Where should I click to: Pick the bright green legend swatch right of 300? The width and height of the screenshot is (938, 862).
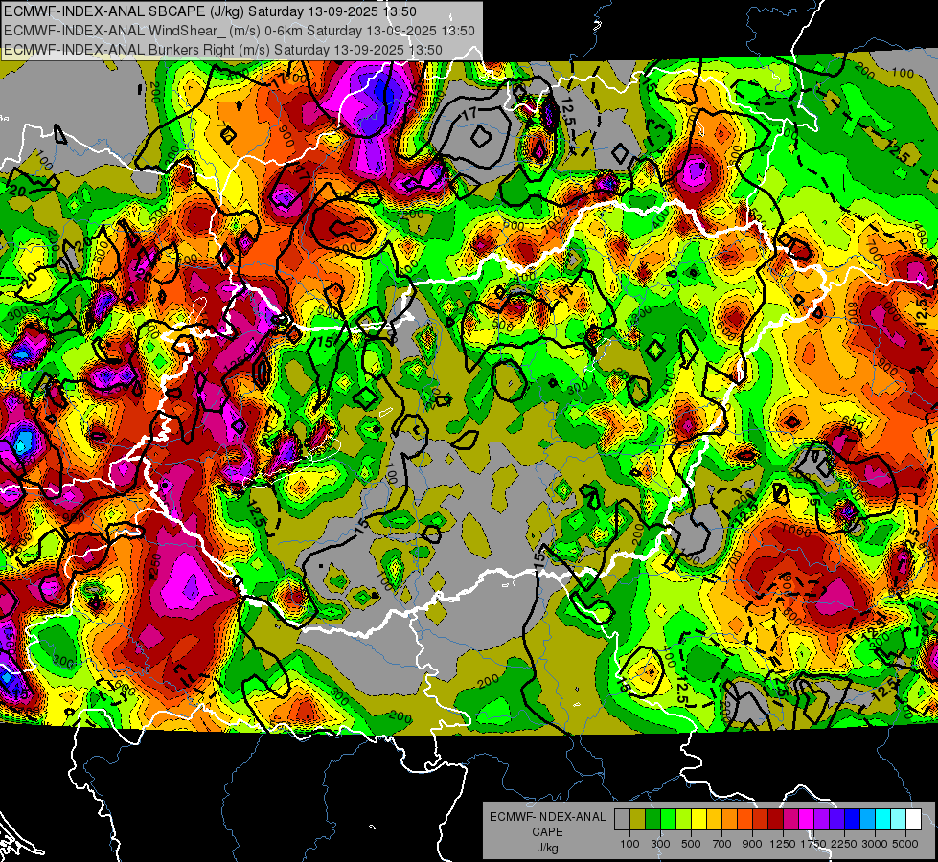pos(668,820)
